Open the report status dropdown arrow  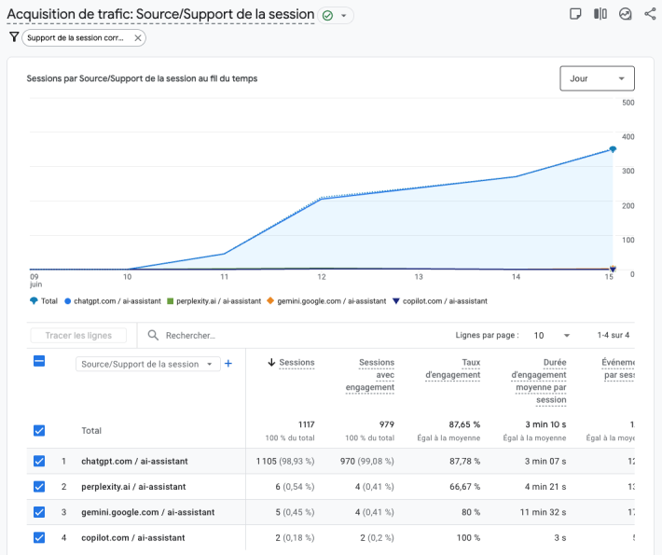(x=344, y=16)
